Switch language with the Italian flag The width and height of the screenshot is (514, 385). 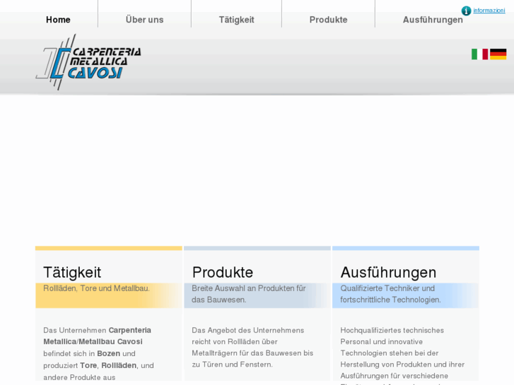tap(479, 54)
